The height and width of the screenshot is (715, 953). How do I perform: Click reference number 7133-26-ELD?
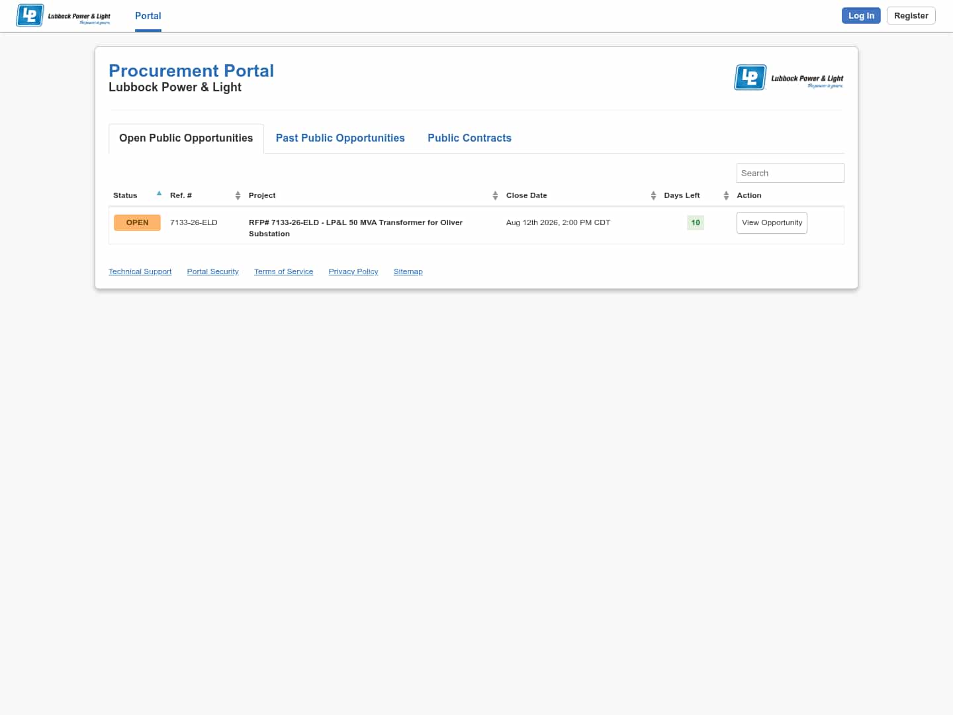tap(194, 223)
